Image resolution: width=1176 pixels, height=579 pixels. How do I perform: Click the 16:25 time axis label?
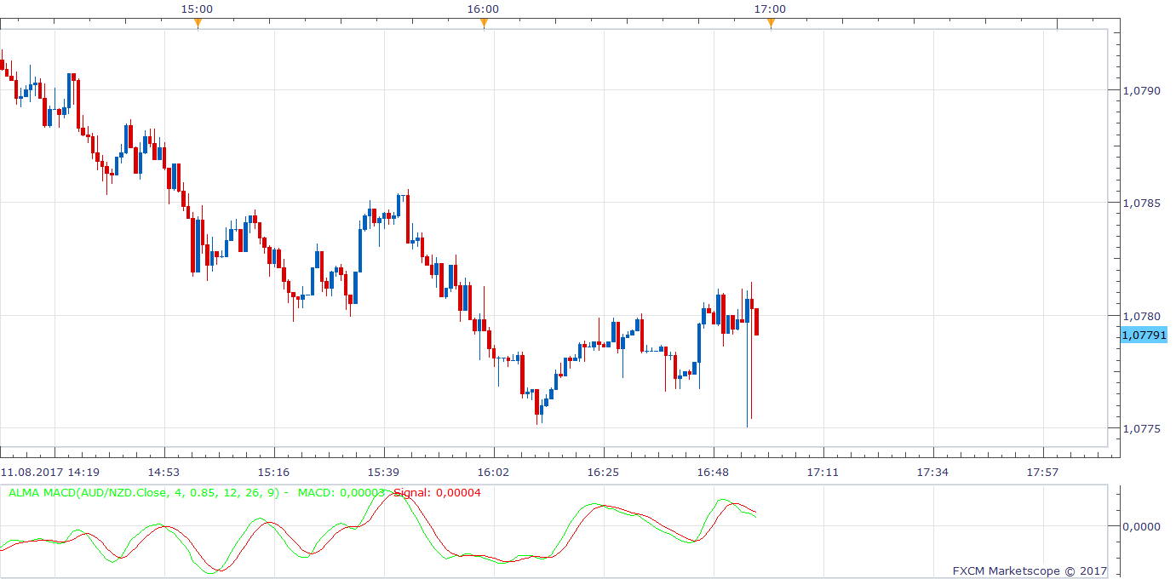pyautogui.click(x=603, y=472)
